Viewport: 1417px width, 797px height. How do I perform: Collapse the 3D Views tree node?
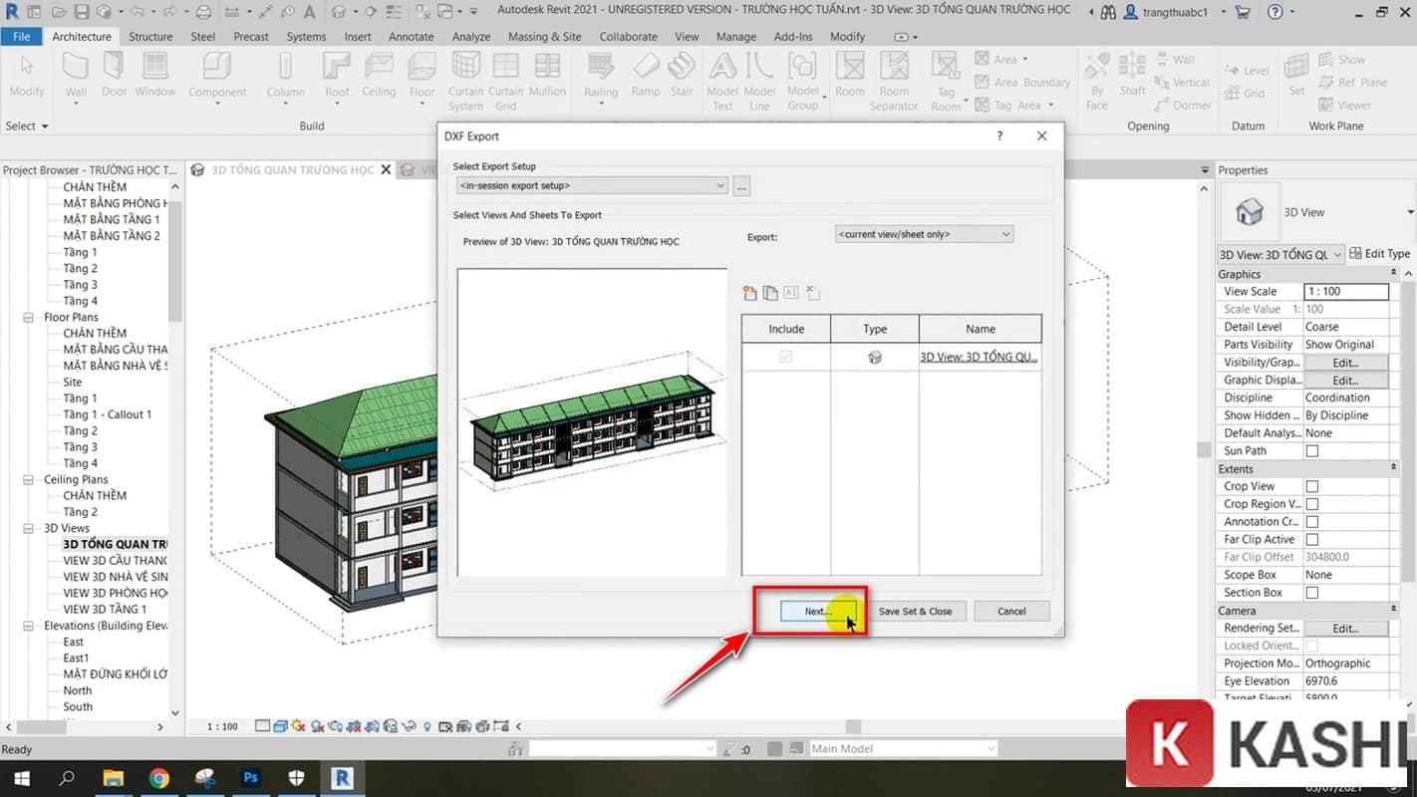point(29,528)
